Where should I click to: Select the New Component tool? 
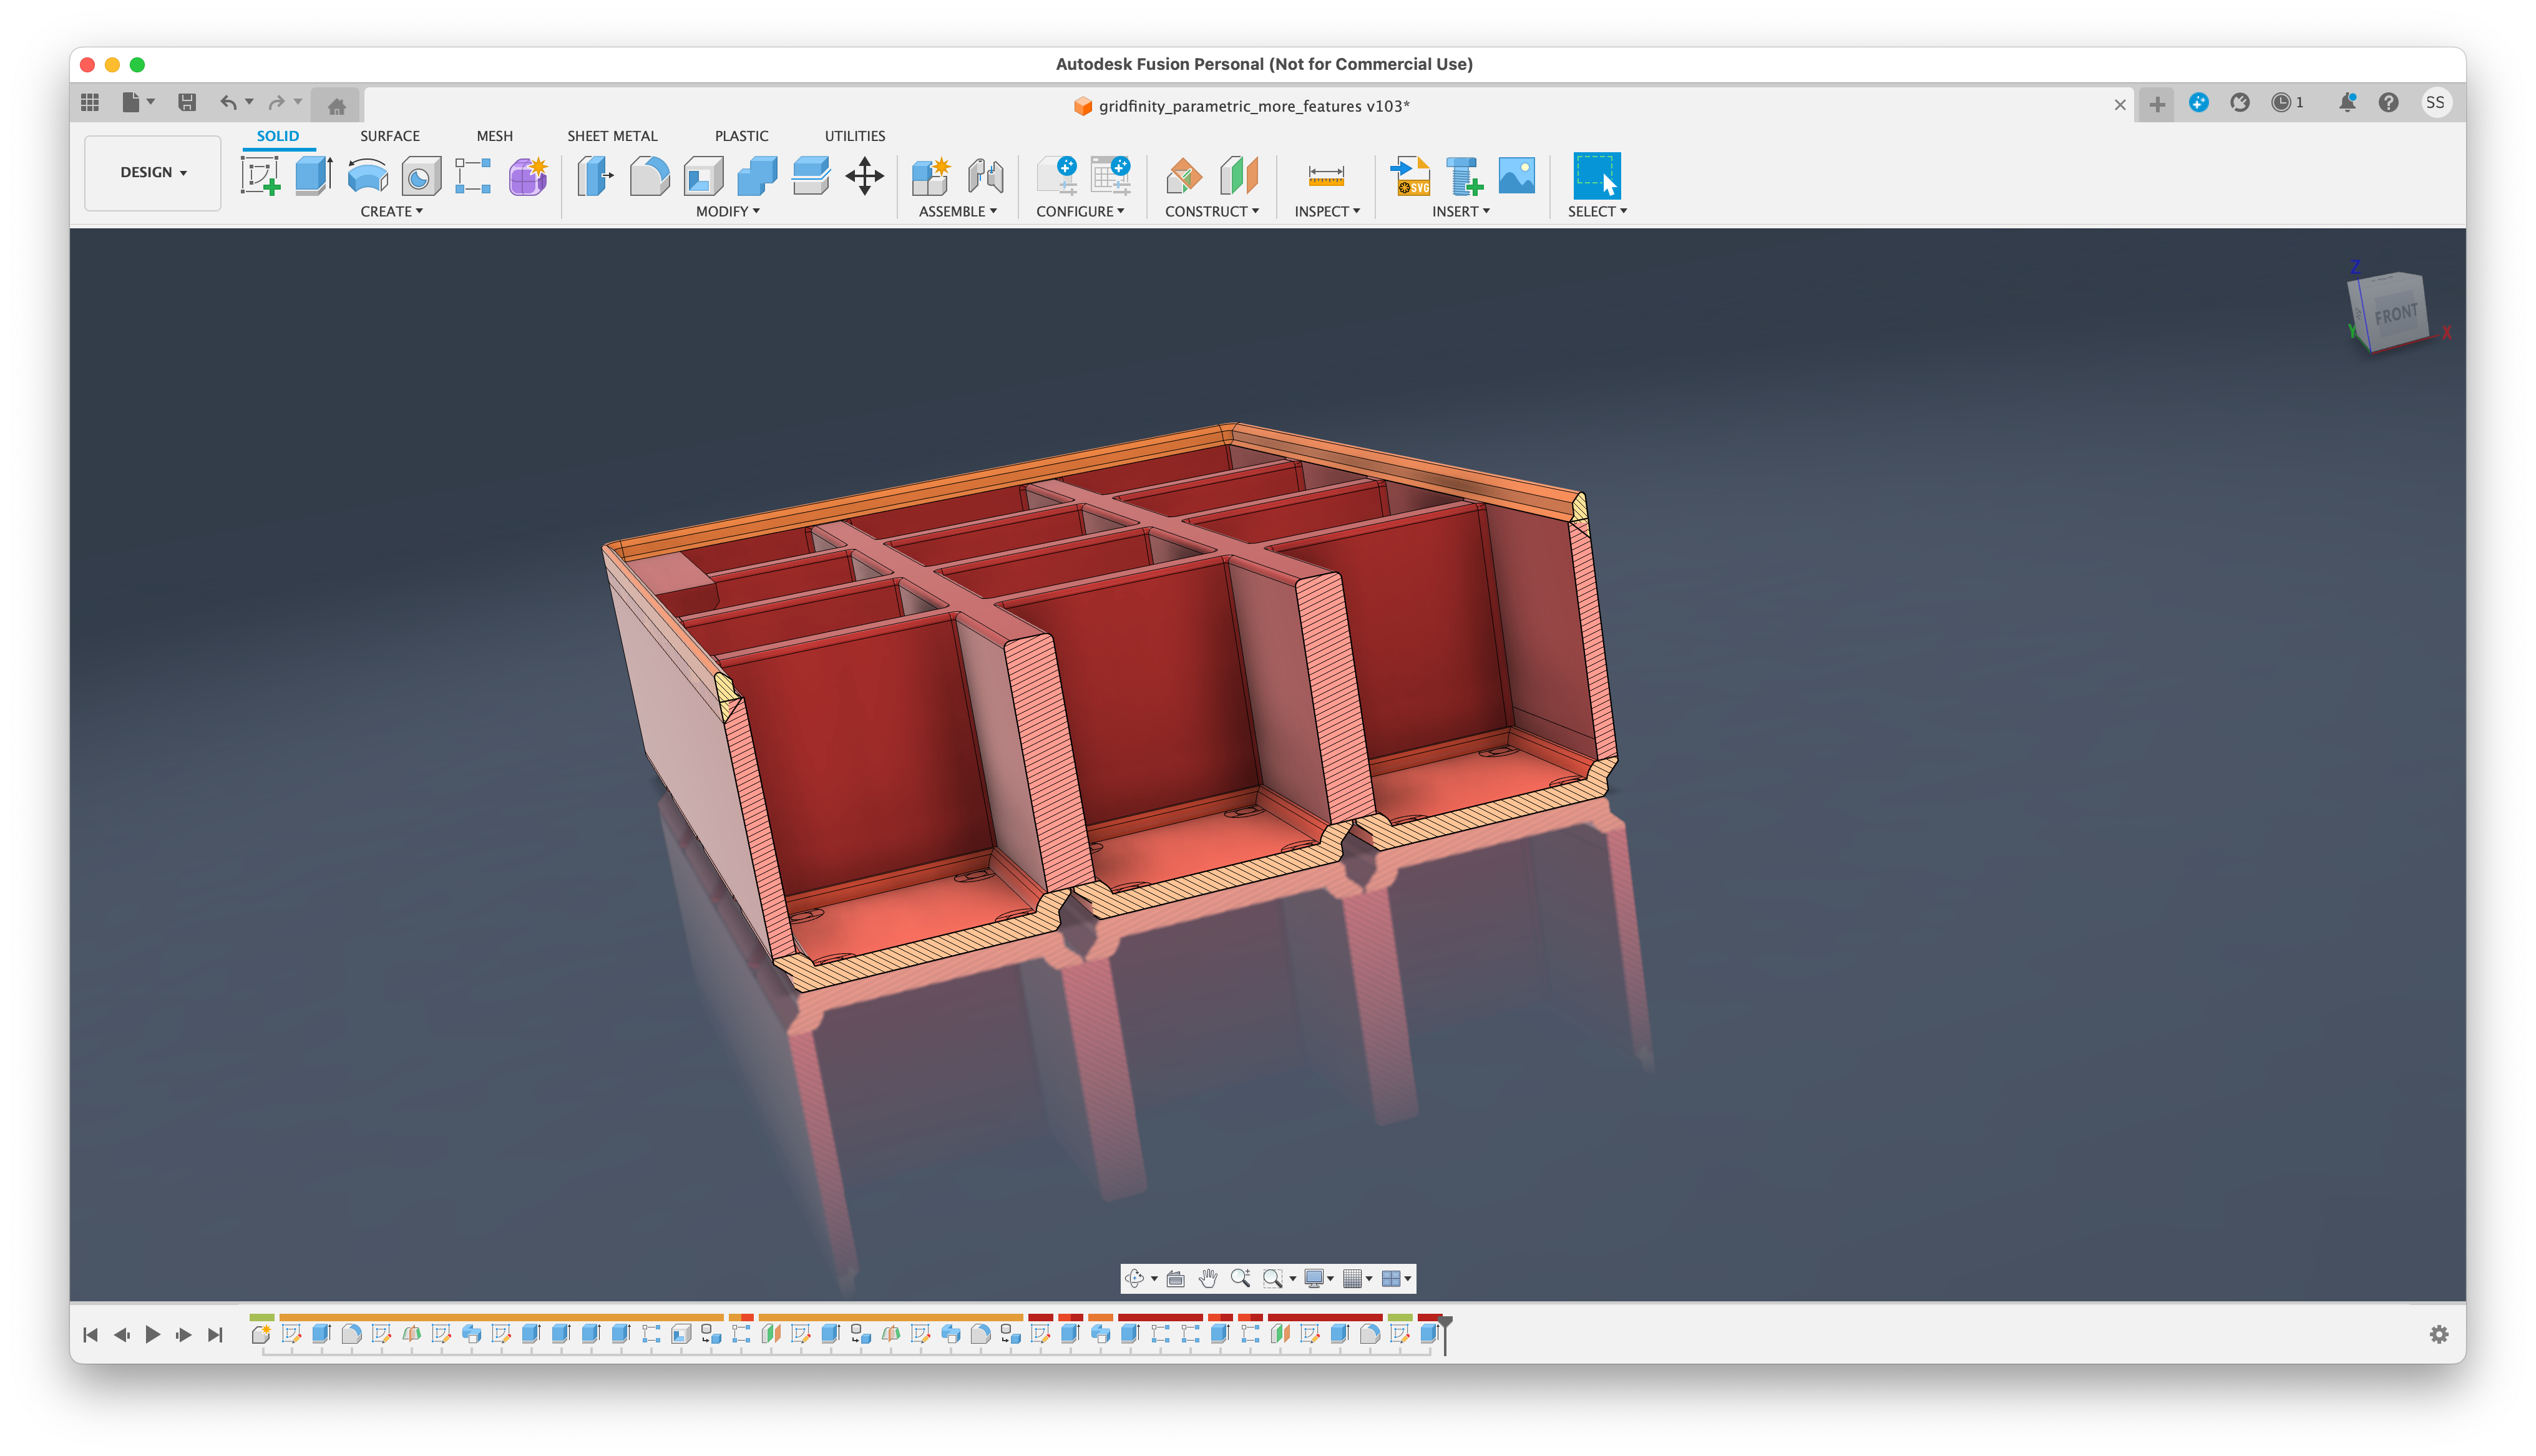click(931, 176)
